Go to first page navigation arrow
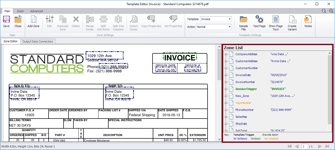Image resolution: width=335 pixels, height=150 pixels. pyautogui.click(x=290, y=146)
